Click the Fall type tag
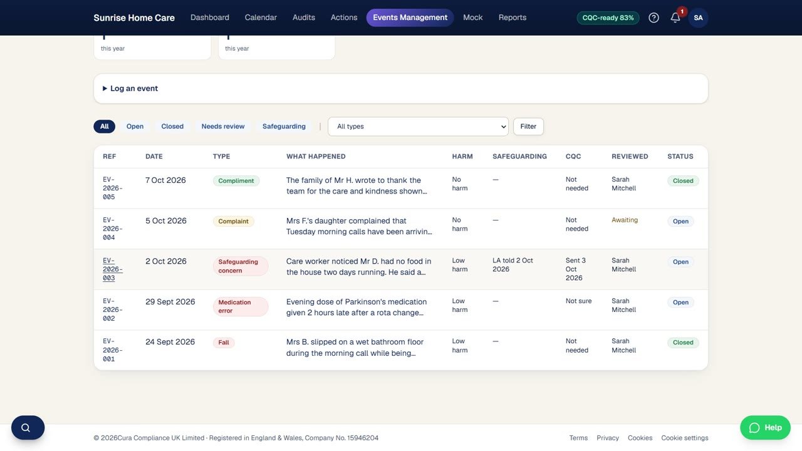The width and height of the screenshot is (802, 451). pos(224,343)
